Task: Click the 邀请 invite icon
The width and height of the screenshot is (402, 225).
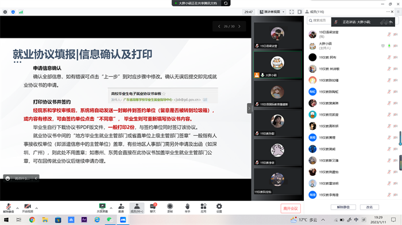Action: (121, 208)
